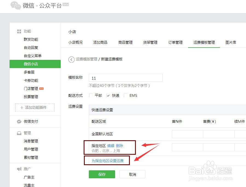Open 投票管理 in sidebar
Viewport: 246px width, 187px height.
tap(31, 97)
